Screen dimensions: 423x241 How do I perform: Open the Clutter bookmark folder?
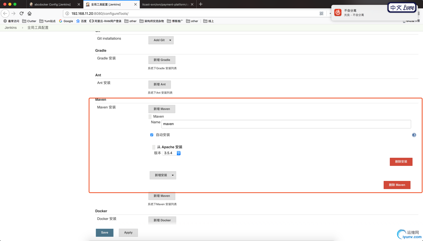click(x=29, y=21)
